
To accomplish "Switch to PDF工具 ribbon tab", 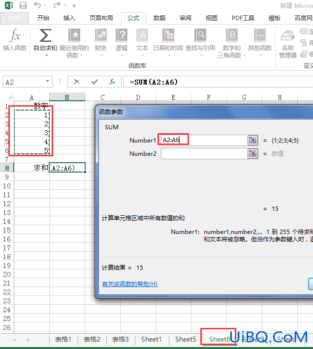I will click(243, 18).
